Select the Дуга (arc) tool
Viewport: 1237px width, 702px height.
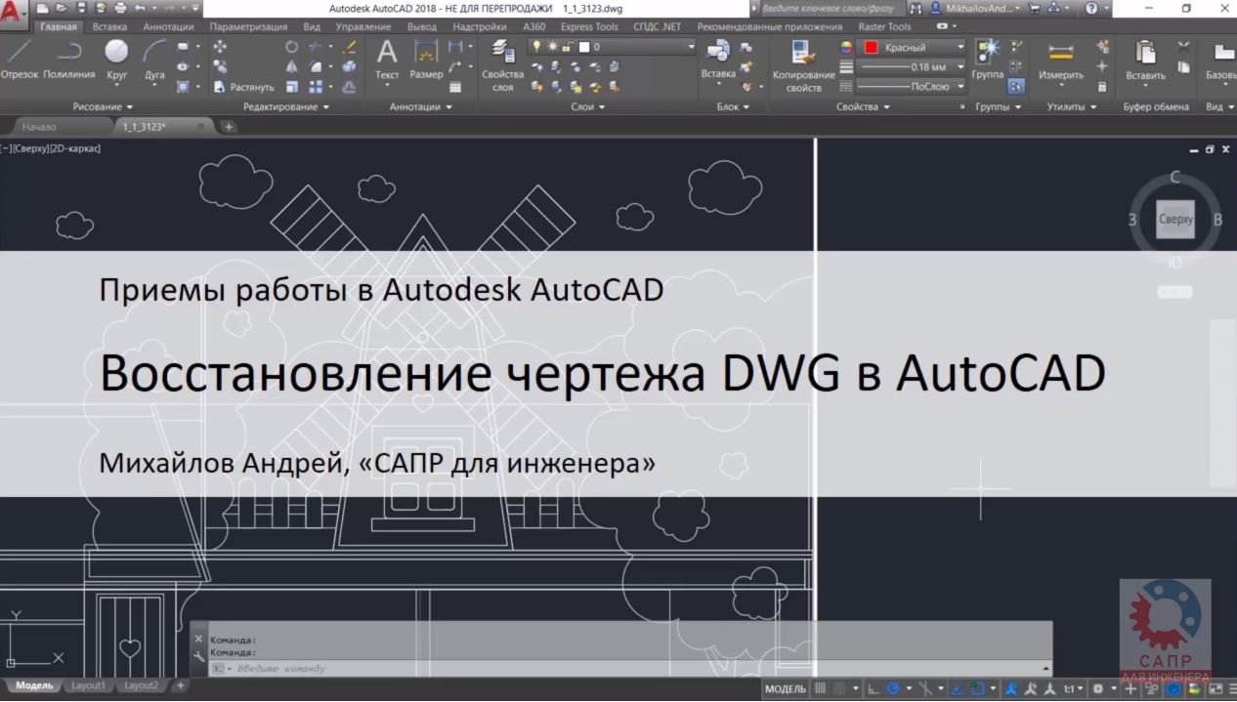pyautogui.click(x=154, y=59)
